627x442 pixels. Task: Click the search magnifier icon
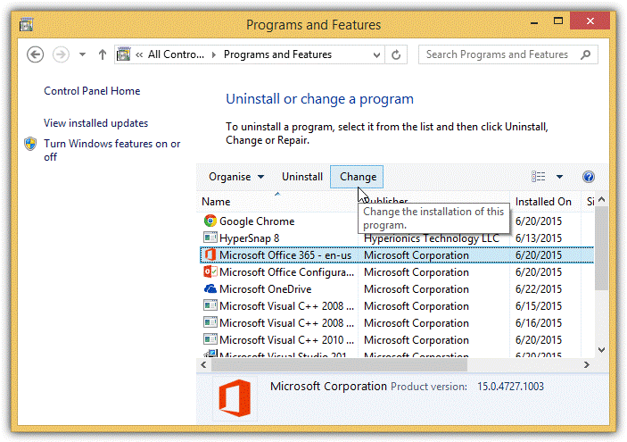pyautogui.click(x=586, y=54)
